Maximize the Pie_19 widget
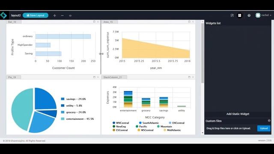This screenshot has width=274, height=154. point(94,77)
